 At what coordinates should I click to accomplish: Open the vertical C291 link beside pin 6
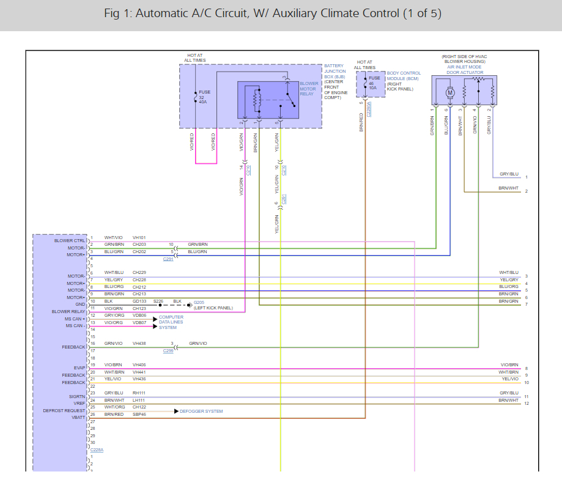point(284,199)
